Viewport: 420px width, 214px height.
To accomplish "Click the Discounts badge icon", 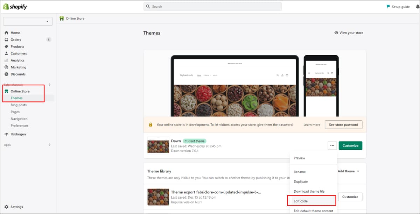I will coord(6,74).
